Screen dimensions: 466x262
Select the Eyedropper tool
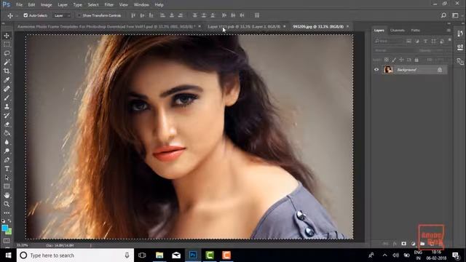7,80
